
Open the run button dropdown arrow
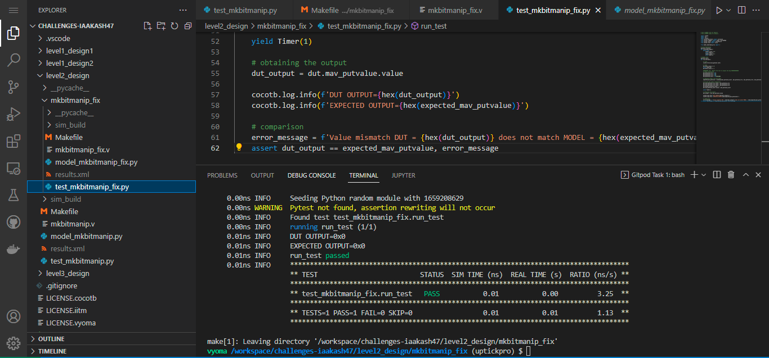coord(728,10)
